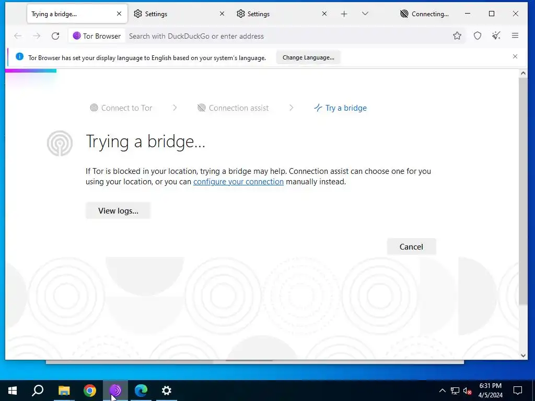Image resolution: width=535 pixels, height=401 pixels.
Task: Open the hamburger application menu
Action: (515, 36)
